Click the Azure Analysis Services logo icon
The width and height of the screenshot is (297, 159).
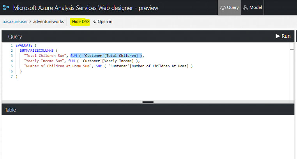(6, 7)
